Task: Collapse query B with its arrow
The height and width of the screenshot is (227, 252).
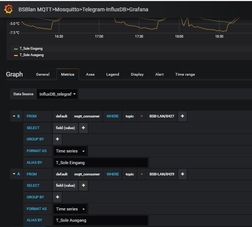Action: [x=14, y=116]
